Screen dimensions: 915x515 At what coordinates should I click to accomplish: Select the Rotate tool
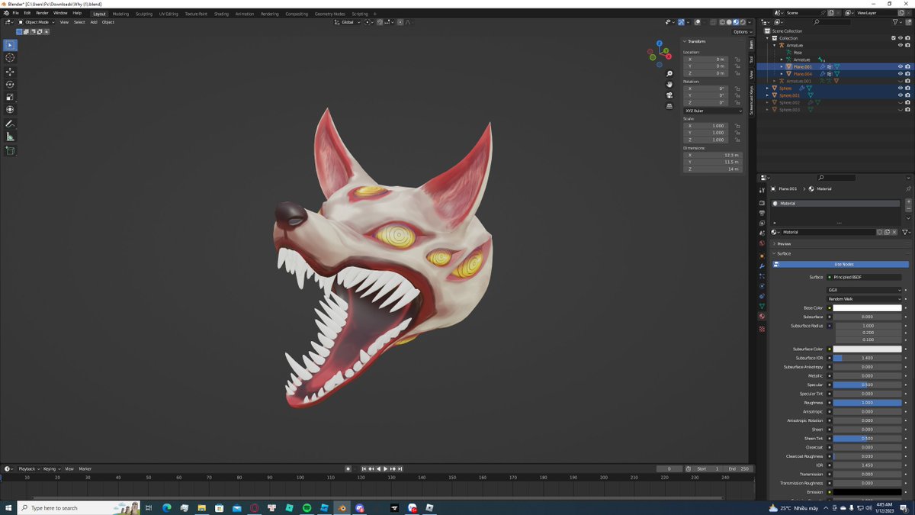pyautogui.click(x=10, y=84)
